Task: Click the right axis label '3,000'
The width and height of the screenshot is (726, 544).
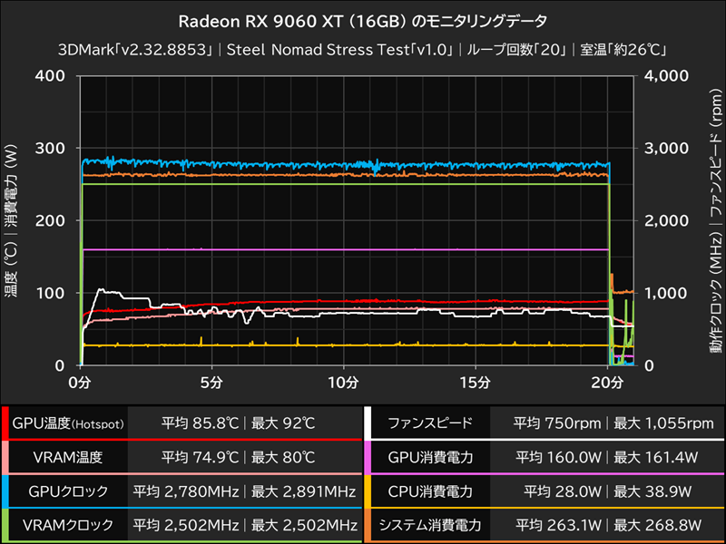Action: 666,149
